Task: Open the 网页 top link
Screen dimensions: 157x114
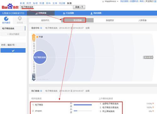Action: click(x=29, y=3)
